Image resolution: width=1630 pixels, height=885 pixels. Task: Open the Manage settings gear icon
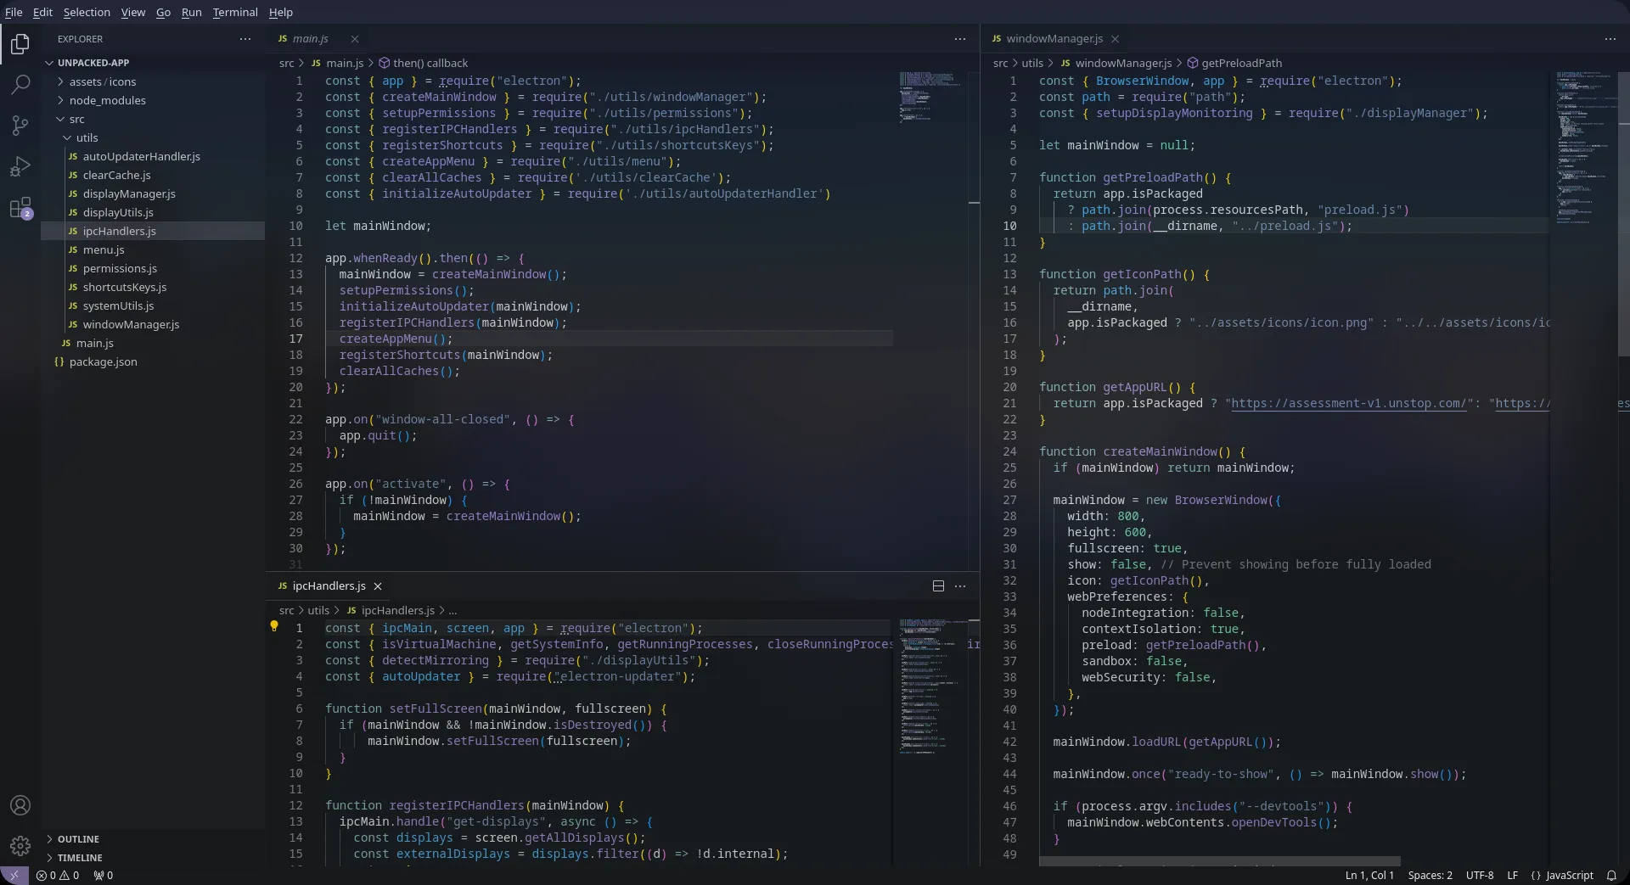(20, 846)
